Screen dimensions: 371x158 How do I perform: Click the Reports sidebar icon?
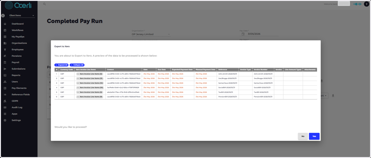[5, 75]
